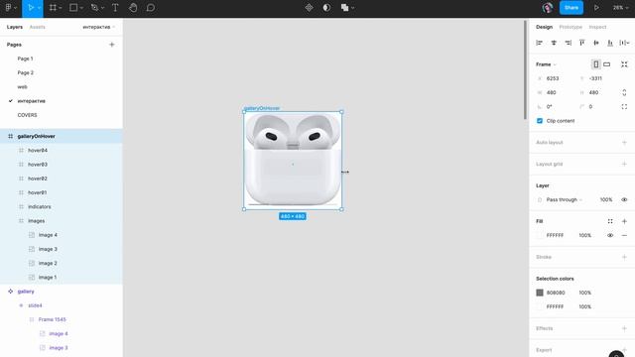Open the user avatar in toolbar
The height and width of the screenshot is (357, 635).
coord(548,8)
